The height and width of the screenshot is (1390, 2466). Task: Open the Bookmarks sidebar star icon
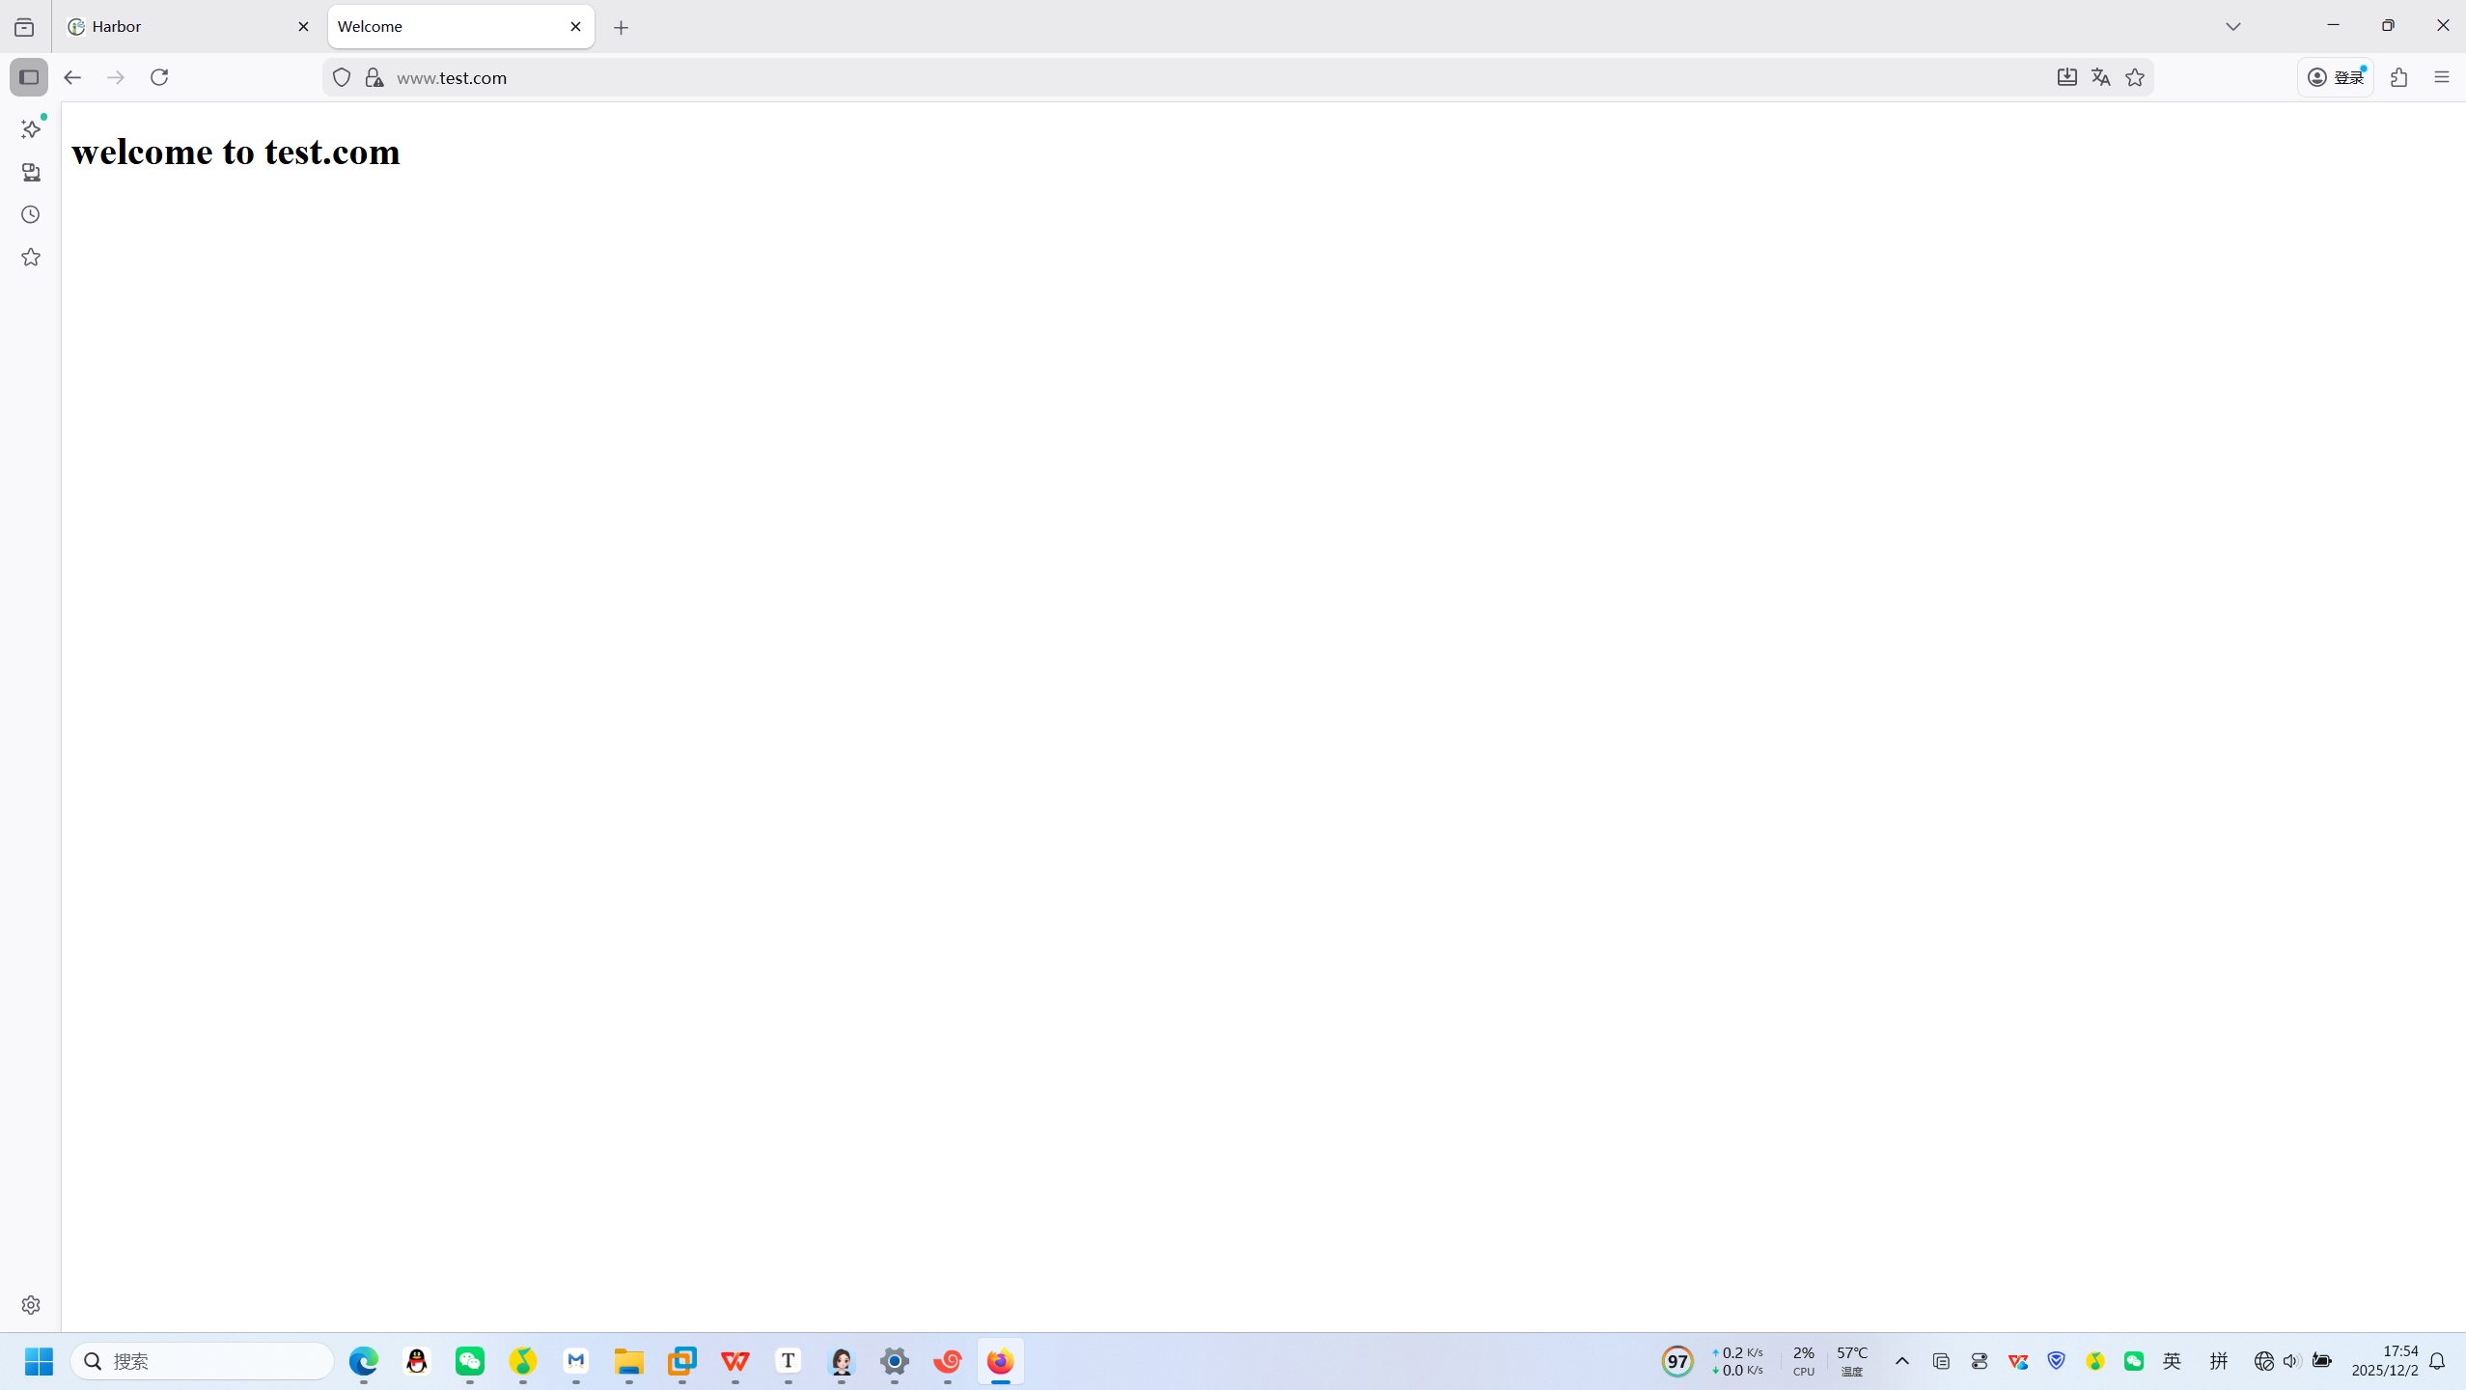31,257
